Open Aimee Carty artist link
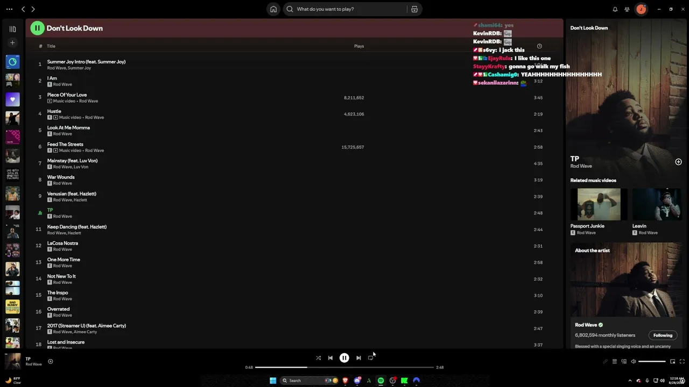Image resolution: width=689 pixels, height=387 pixels. [x=86, y=332]
